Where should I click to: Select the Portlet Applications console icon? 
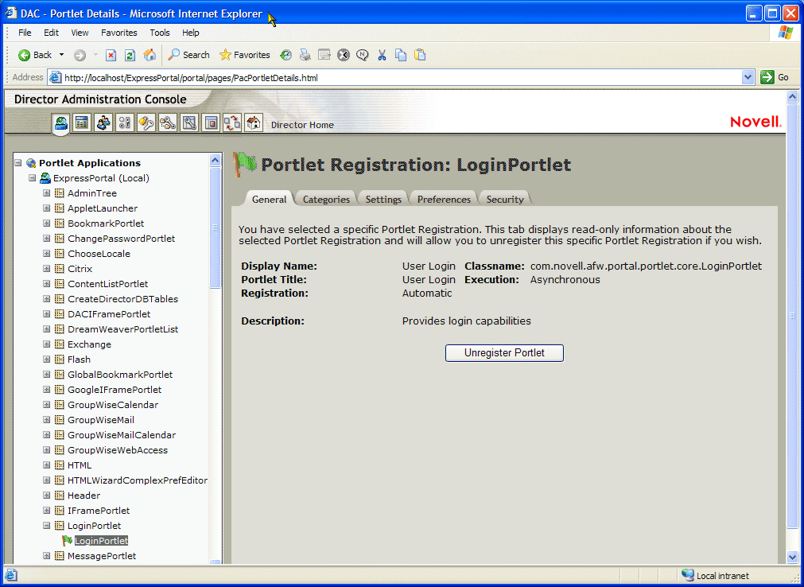tap(61, 123)
